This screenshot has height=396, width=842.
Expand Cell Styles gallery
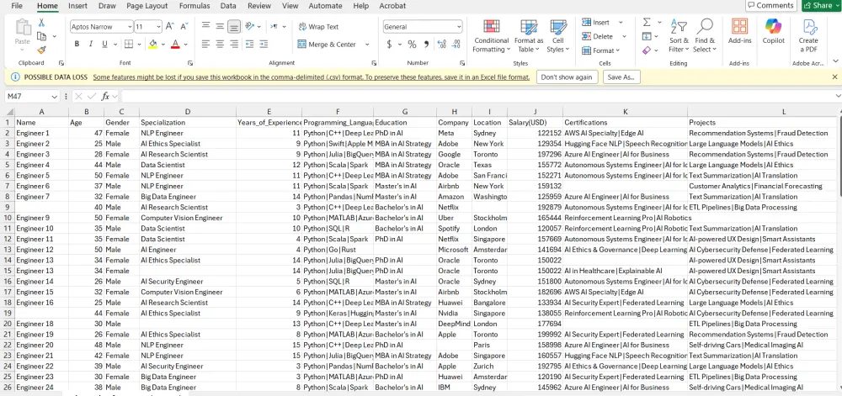558,35
